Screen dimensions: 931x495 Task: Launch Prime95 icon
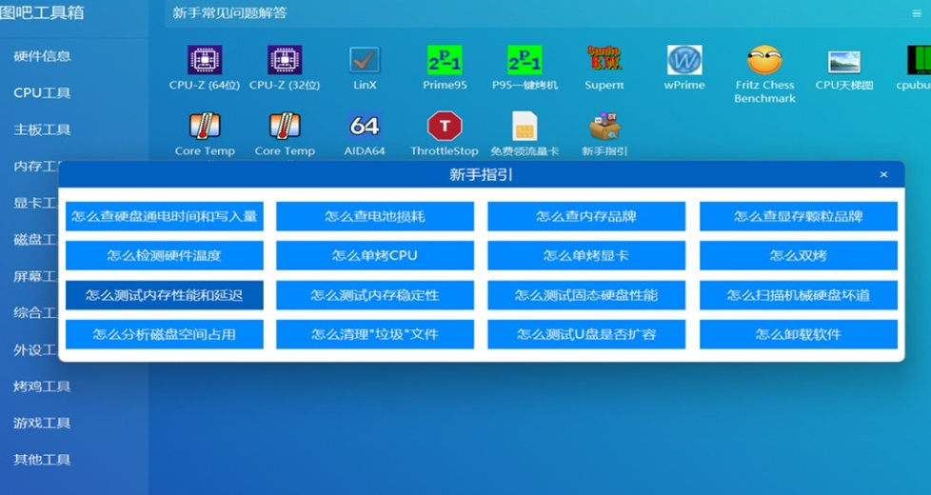coord(445,60)
